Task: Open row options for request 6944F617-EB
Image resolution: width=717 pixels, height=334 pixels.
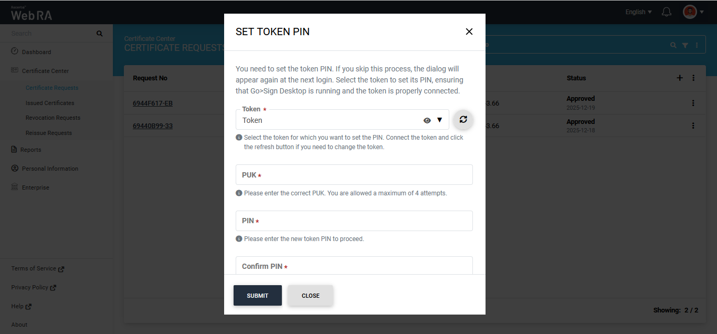Action: pyautogui.click(x=693, y=103)
